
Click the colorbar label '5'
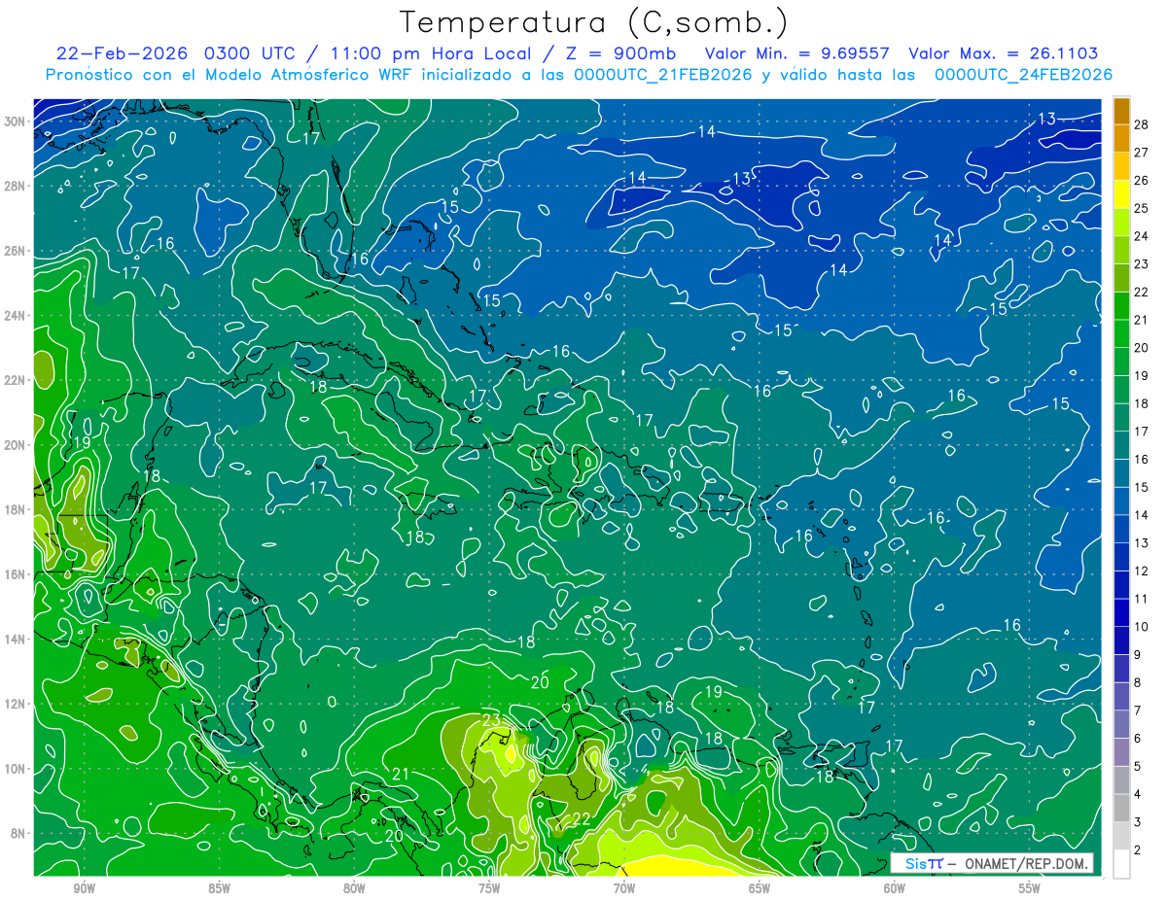point(1138,767)
